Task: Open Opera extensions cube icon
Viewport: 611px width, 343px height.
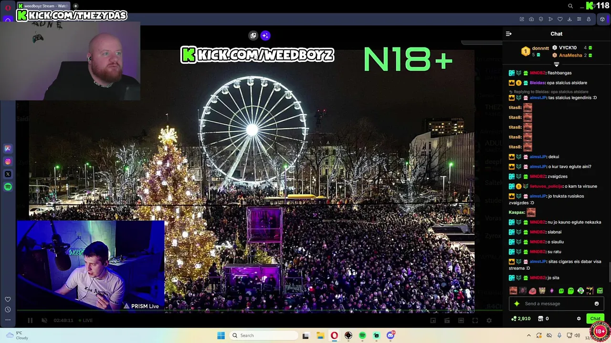Action: point(602,19)
